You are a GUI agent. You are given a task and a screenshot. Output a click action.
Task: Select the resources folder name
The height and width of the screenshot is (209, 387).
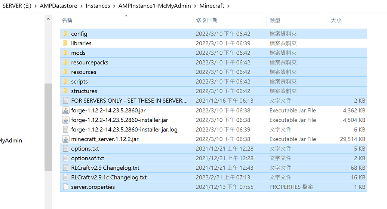[84, 72]
